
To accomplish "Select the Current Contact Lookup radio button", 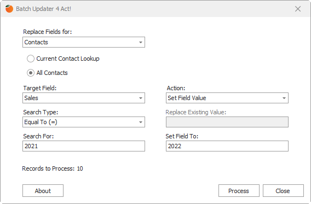I will 31,59.
